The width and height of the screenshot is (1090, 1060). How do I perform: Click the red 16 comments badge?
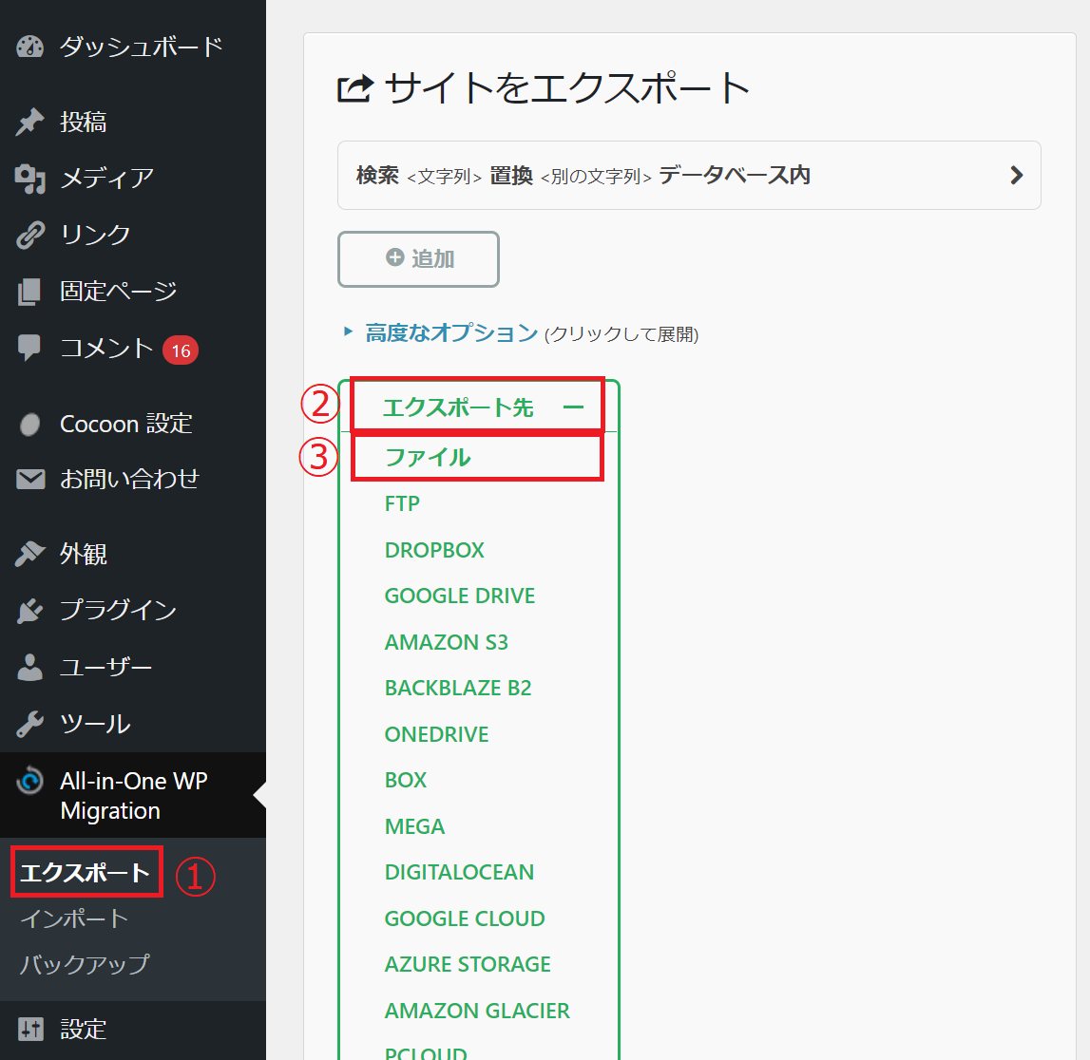click(181, 350)
